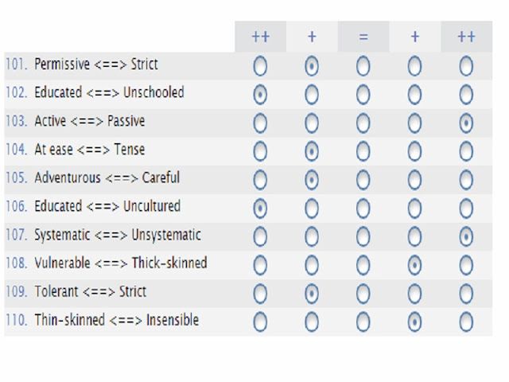Image resolution: width=509 pixels, height=382 pixels.
Task: Choose strongly Strict for item 101
Action: click(466, 66)
